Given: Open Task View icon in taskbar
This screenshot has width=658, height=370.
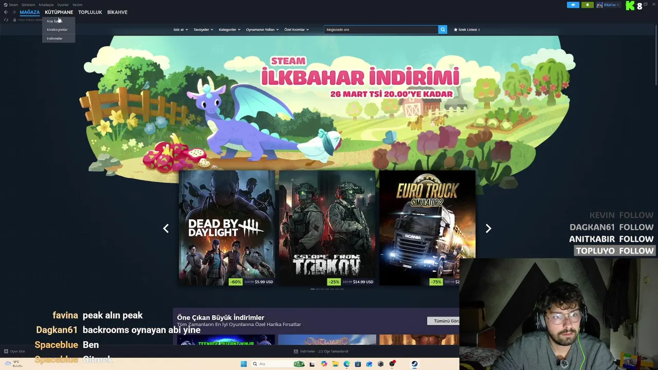Looking at the screenshot, I should point(312,364).
